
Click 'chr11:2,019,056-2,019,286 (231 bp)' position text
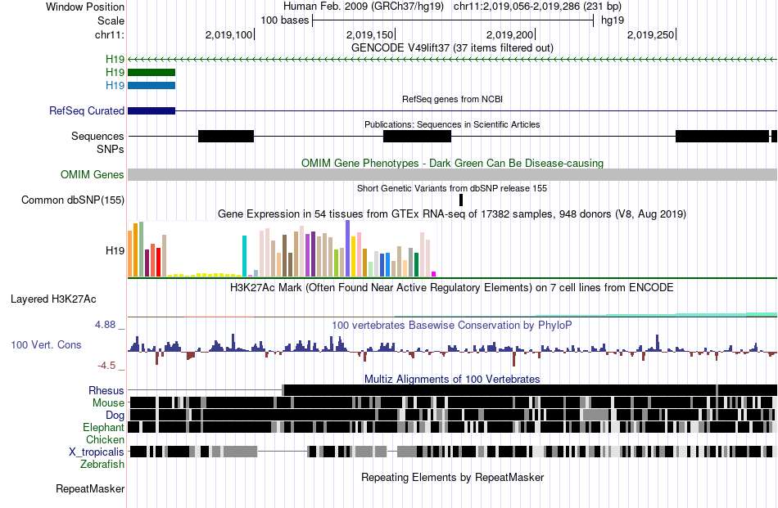coord(537,7)
